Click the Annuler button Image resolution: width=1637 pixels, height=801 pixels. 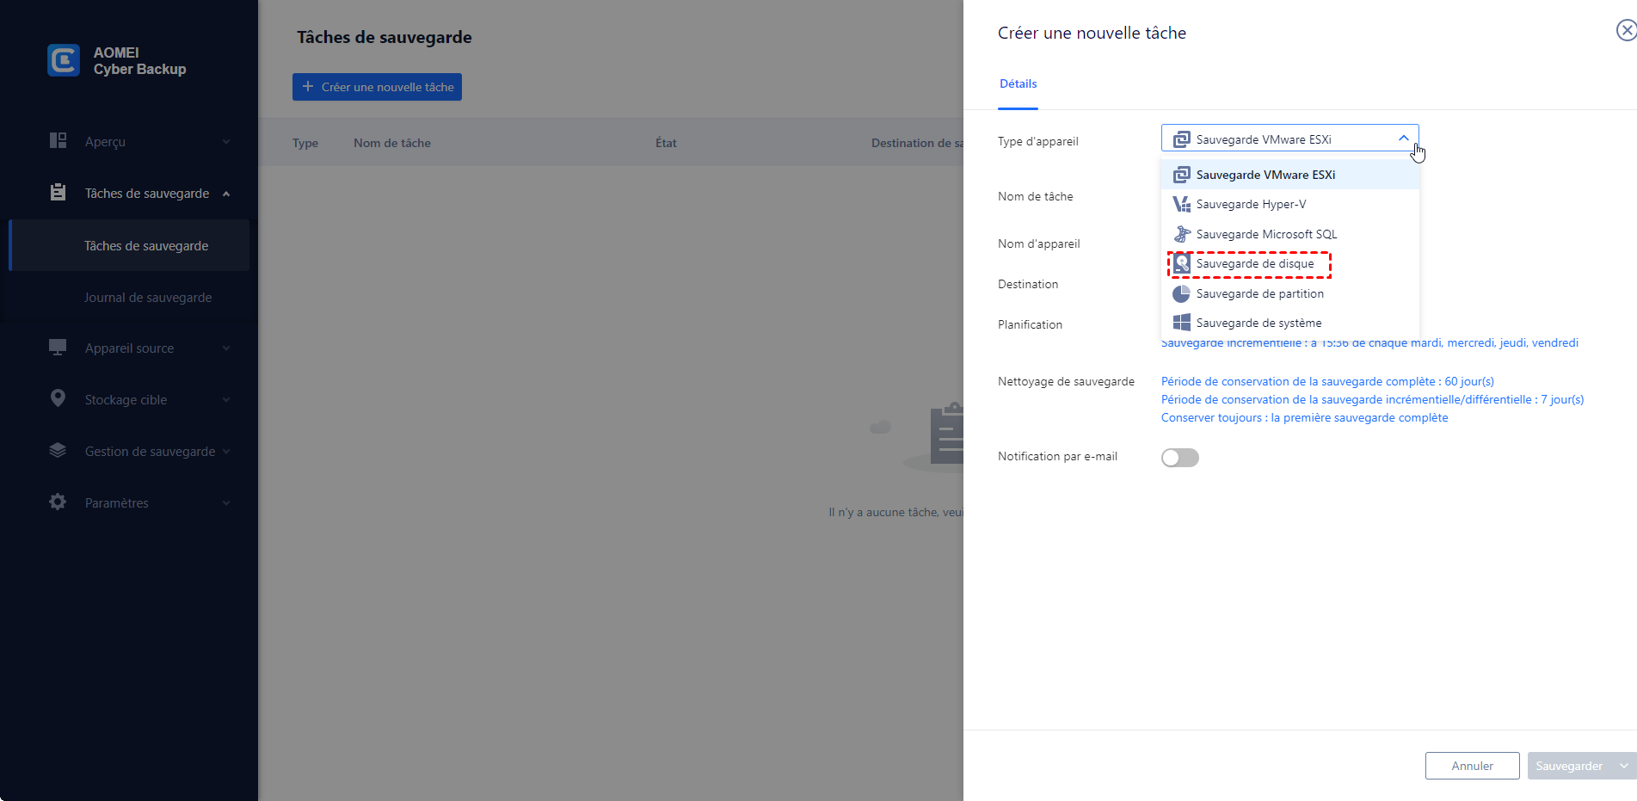click(1472, 766)
